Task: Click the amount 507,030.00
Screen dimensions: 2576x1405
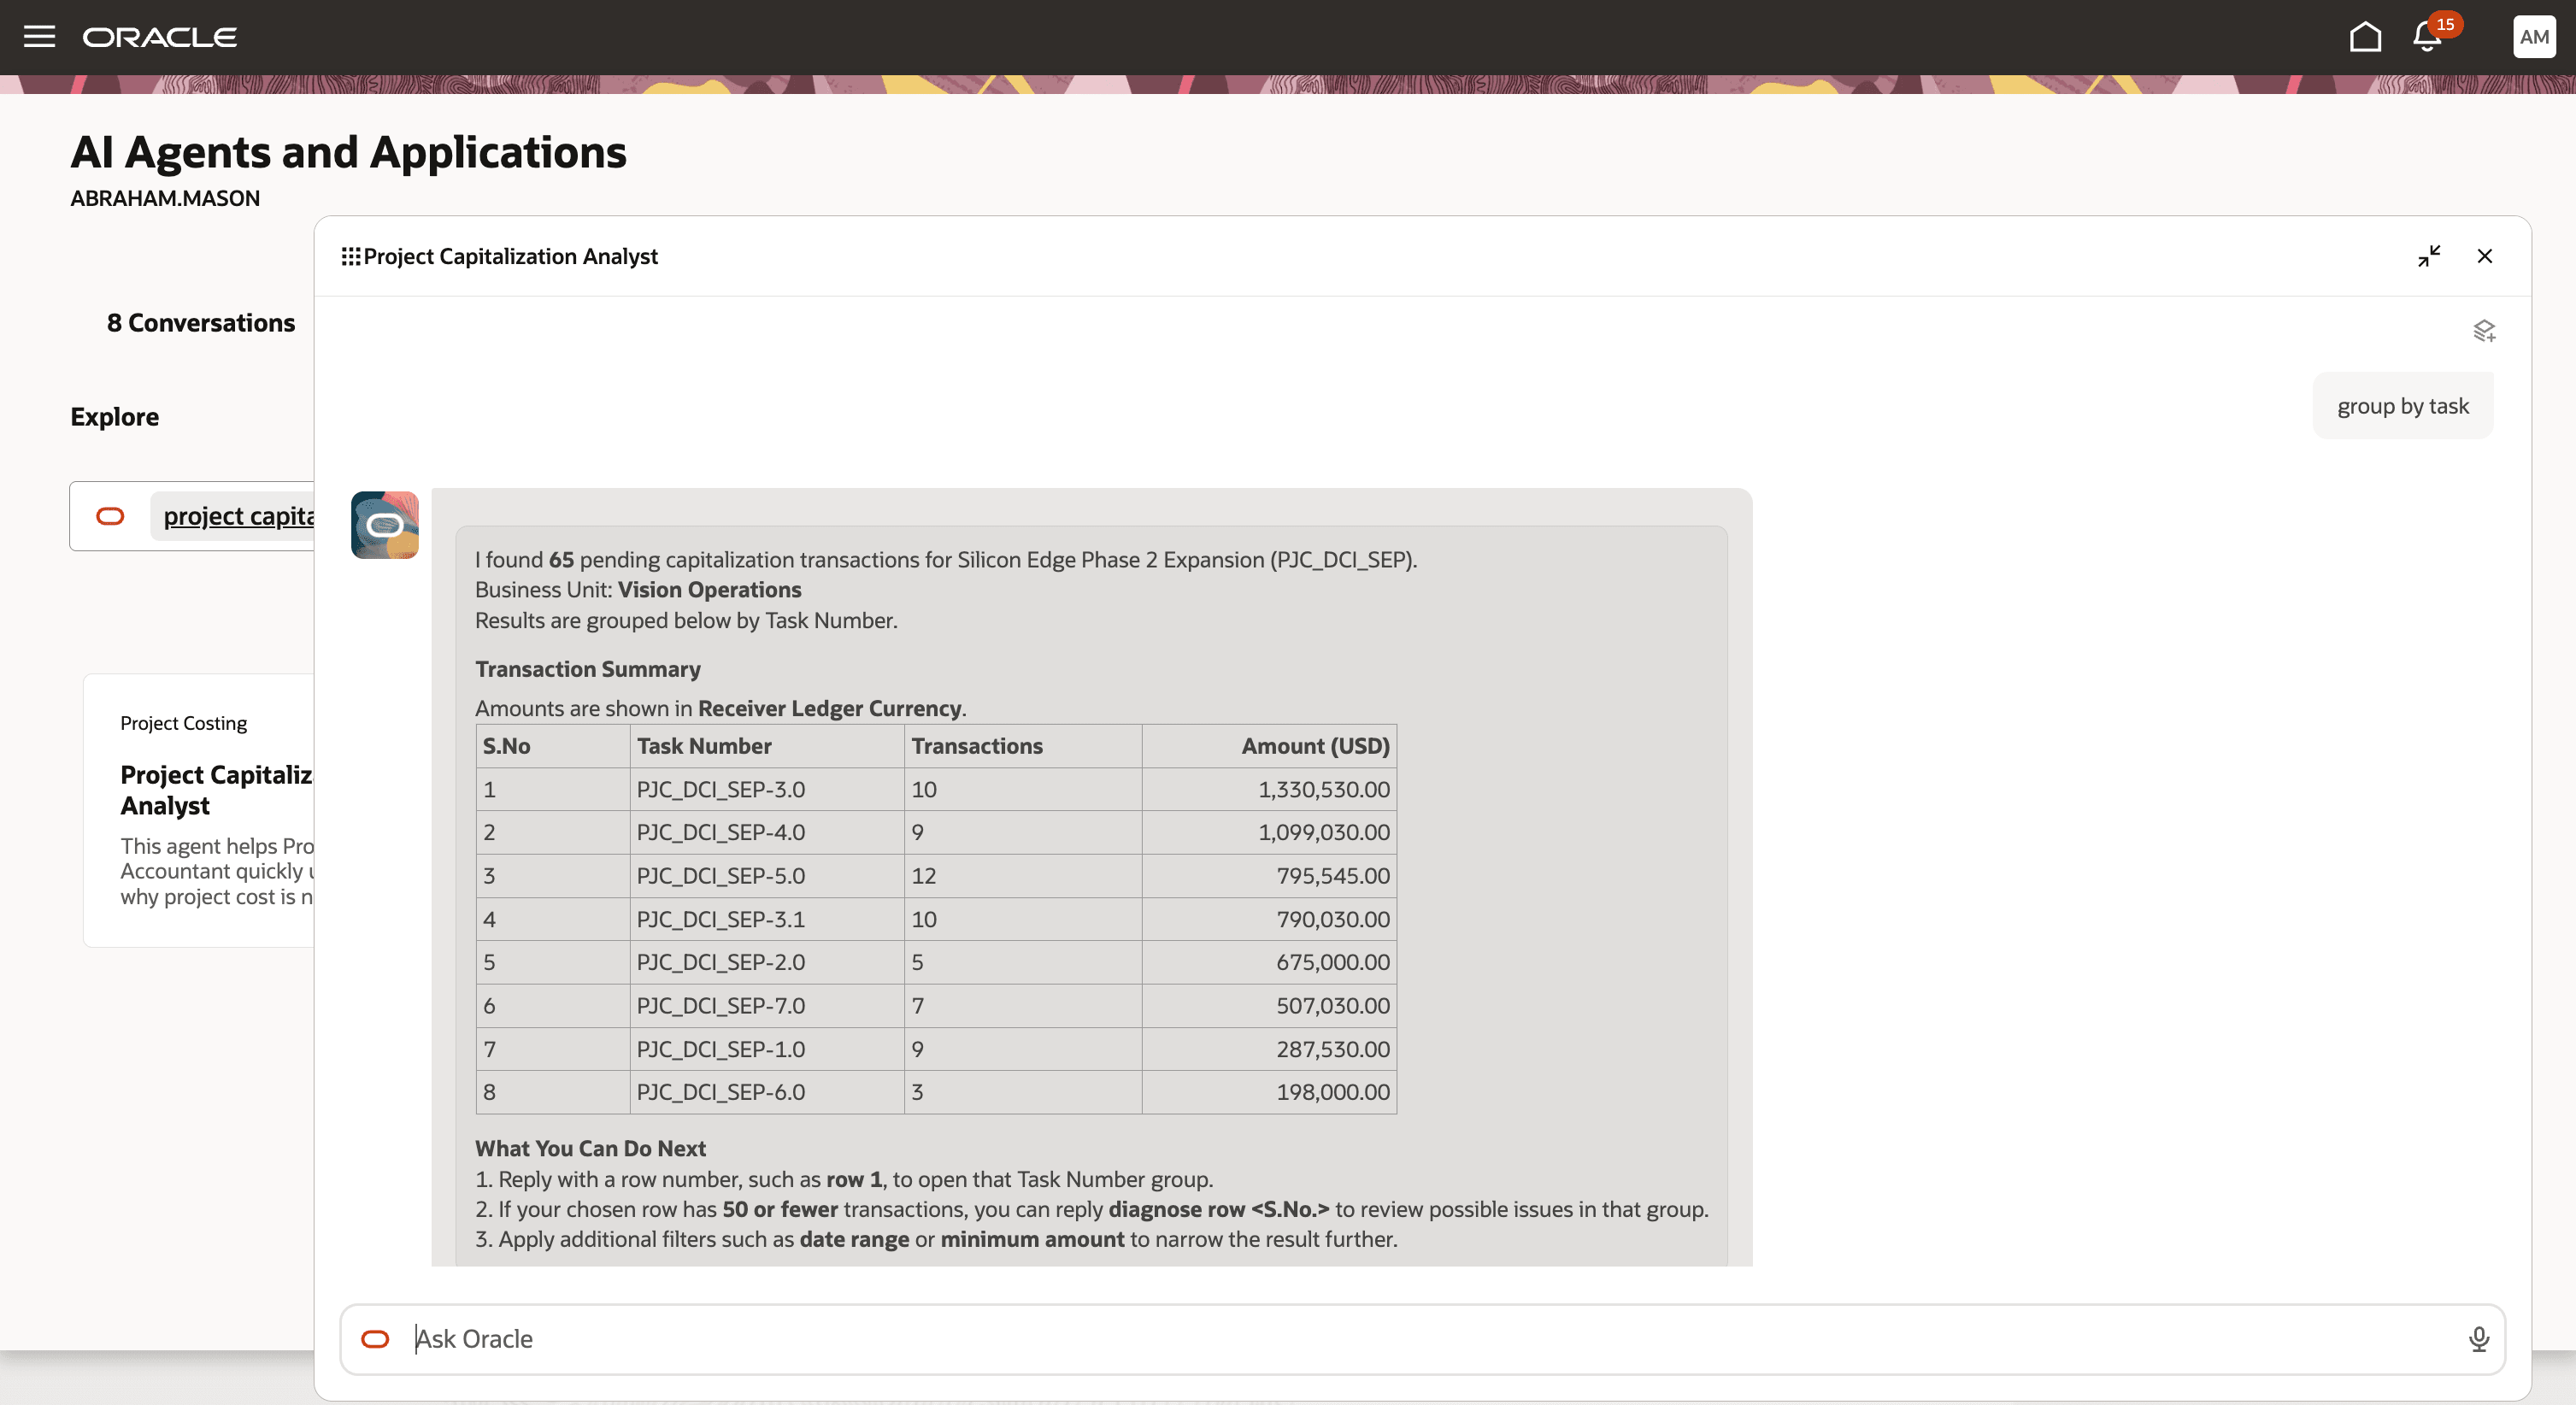Action: (1332, 1006)
